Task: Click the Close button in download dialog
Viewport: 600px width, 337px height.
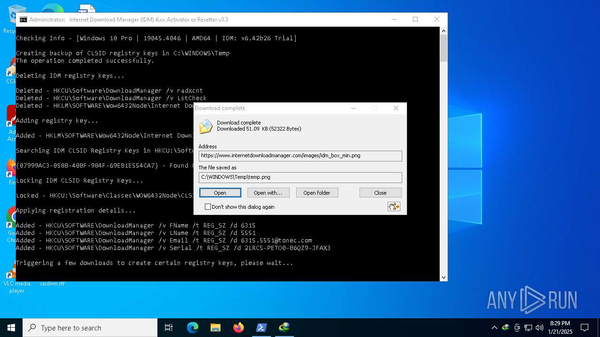Action: 380,193
